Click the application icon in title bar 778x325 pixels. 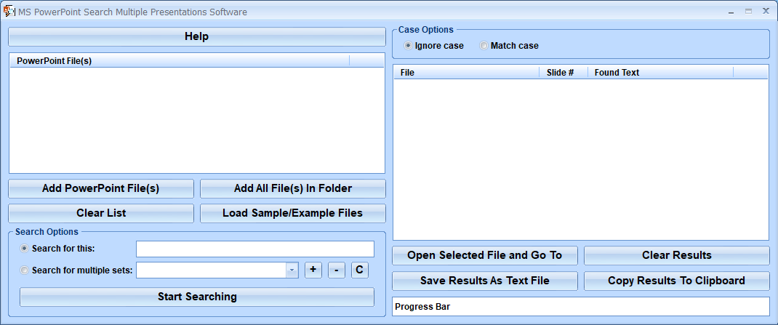point(9,12)
